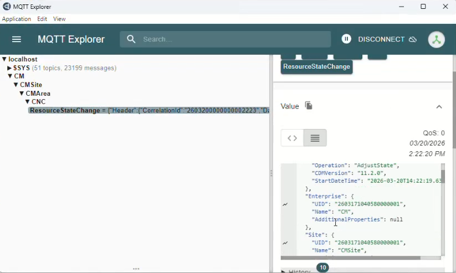456x273 pixels.
Task: Collapse the localhost tree node
Action: [4, 59]
